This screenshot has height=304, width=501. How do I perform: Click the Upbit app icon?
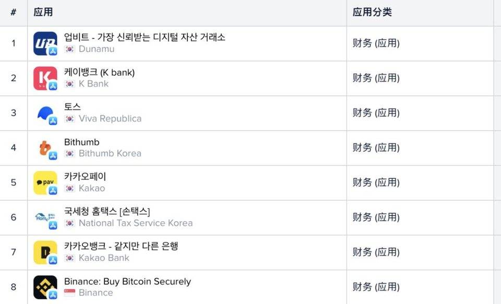pyautogui.click(x=45, y=43)
